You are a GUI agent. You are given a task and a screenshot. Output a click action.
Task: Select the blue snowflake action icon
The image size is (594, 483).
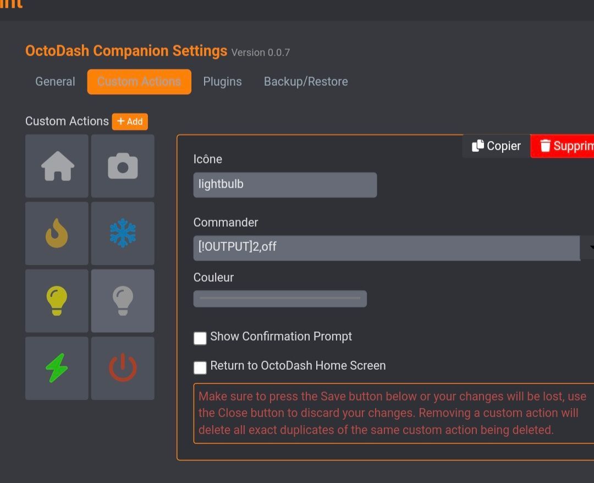[x=123, y=233]
